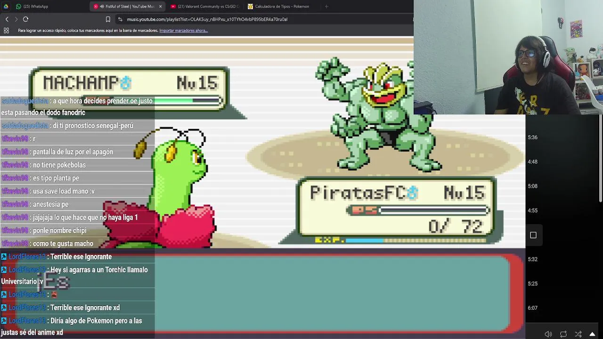Open the apps grid in the bookmarks bar
Screen dimensions: 603x339
click(x=6, y=30)
